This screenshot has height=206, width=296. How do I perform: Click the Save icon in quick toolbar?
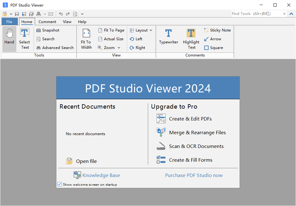[17, 14]
